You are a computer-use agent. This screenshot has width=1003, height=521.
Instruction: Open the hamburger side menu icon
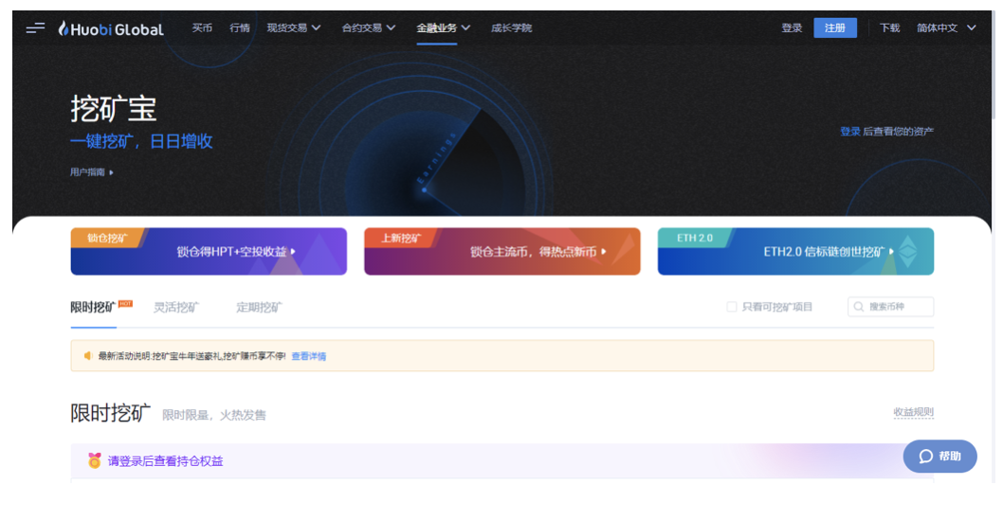(35, 27)
